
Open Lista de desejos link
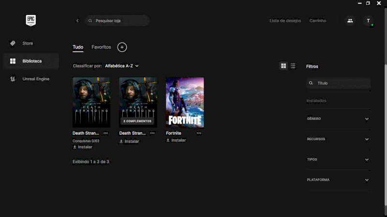(x=285, y=21)
